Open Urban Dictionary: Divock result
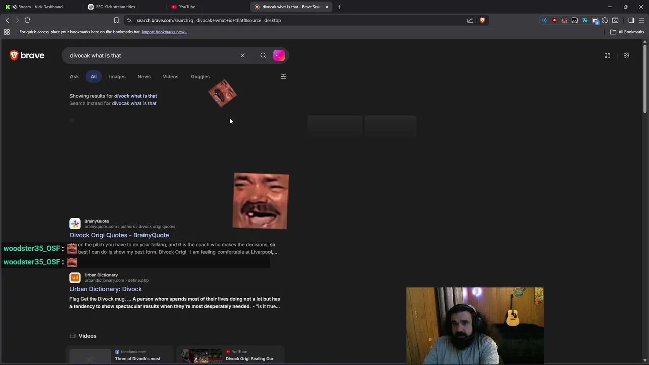The image size is (649, 365). [x=105, y=289]
